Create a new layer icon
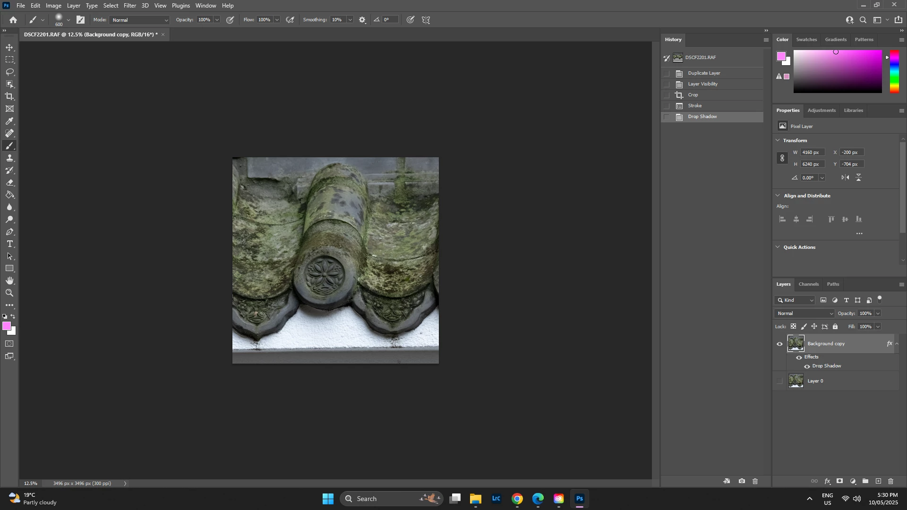 point(878,482)
